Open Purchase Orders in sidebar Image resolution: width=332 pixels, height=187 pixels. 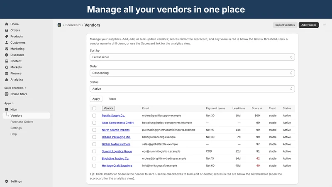22,122
